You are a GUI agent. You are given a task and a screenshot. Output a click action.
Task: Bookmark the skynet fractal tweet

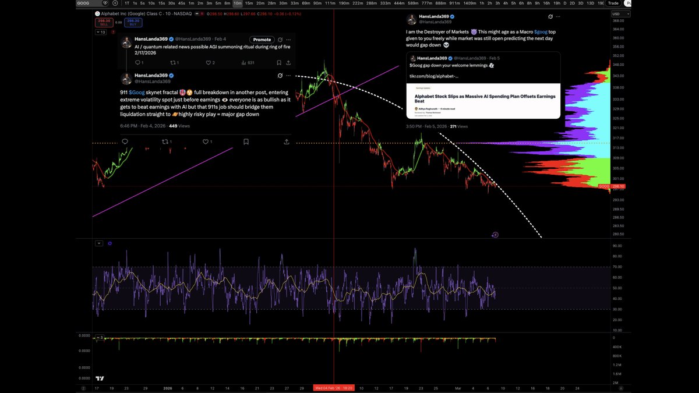246,141
